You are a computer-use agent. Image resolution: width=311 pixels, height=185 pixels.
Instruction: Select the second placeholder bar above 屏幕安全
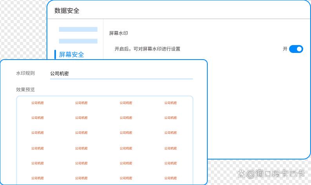pyautogui.click(x=78, y=41)
